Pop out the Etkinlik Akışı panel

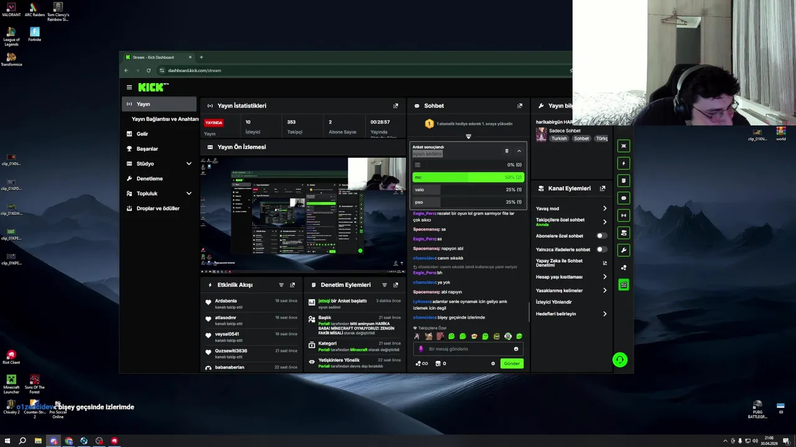coord(292,285)
